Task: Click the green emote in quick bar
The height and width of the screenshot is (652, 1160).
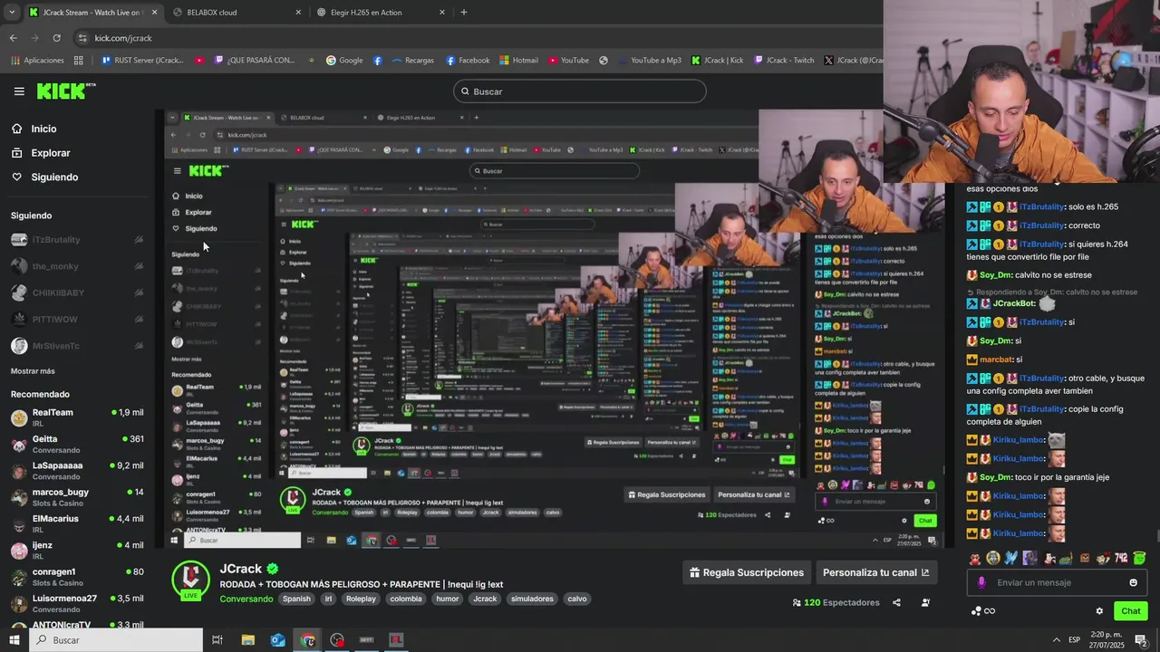Action: (x=1139, y=558)
